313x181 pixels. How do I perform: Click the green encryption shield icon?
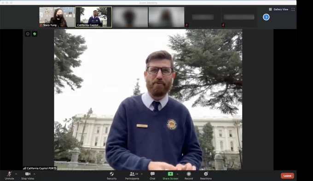click(35, 34)
